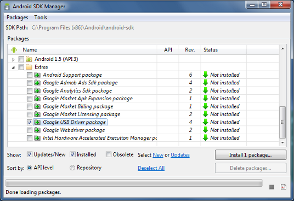
Task: Check the Android 1.5 (API 3) checkbox
Action: (21, 59)
